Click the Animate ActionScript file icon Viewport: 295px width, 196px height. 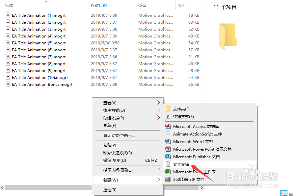click(x=168, y=134)
